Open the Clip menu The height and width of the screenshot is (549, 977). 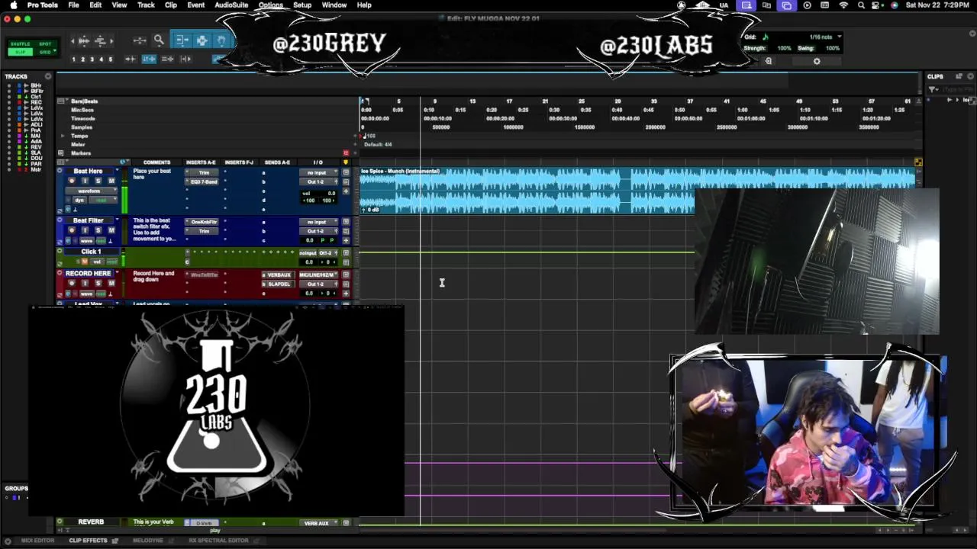click(x=171, y=5)
